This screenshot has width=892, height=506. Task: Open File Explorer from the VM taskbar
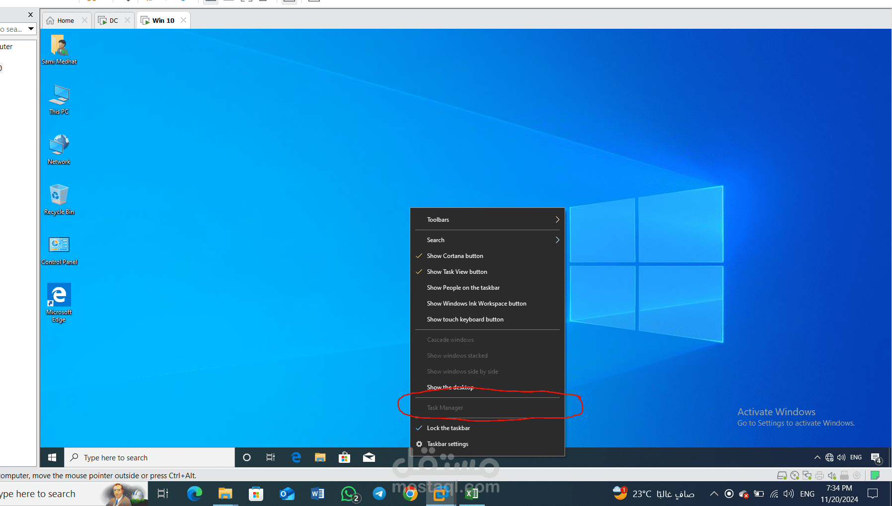pos(320,457)
